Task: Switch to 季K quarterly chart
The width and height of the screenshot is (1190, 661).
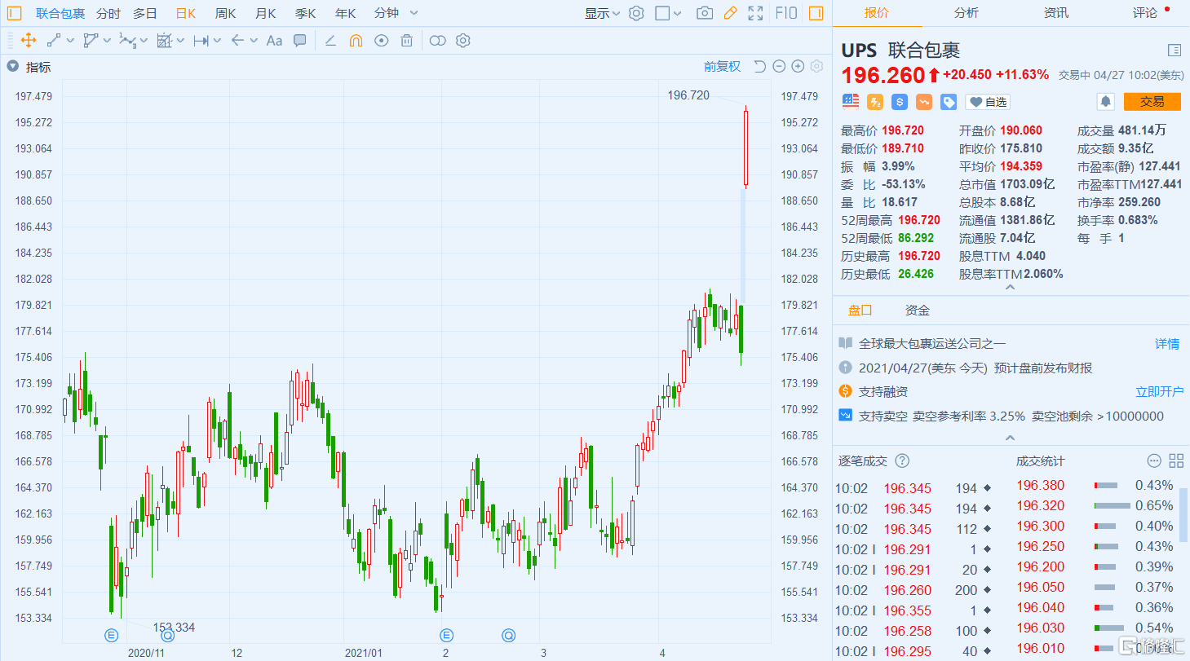Action: coord(306,13)
